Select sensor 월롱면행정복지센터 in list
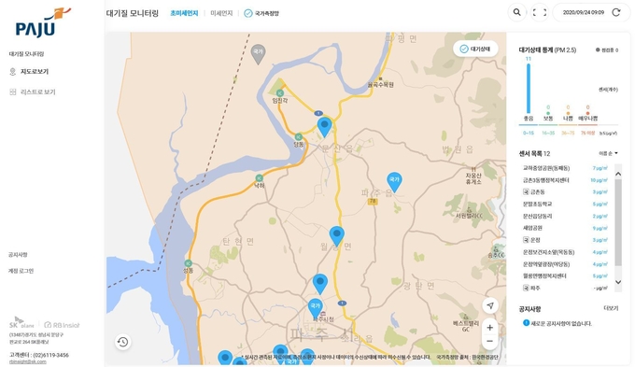This screenshot has height=367, width=635. point(565,276)
